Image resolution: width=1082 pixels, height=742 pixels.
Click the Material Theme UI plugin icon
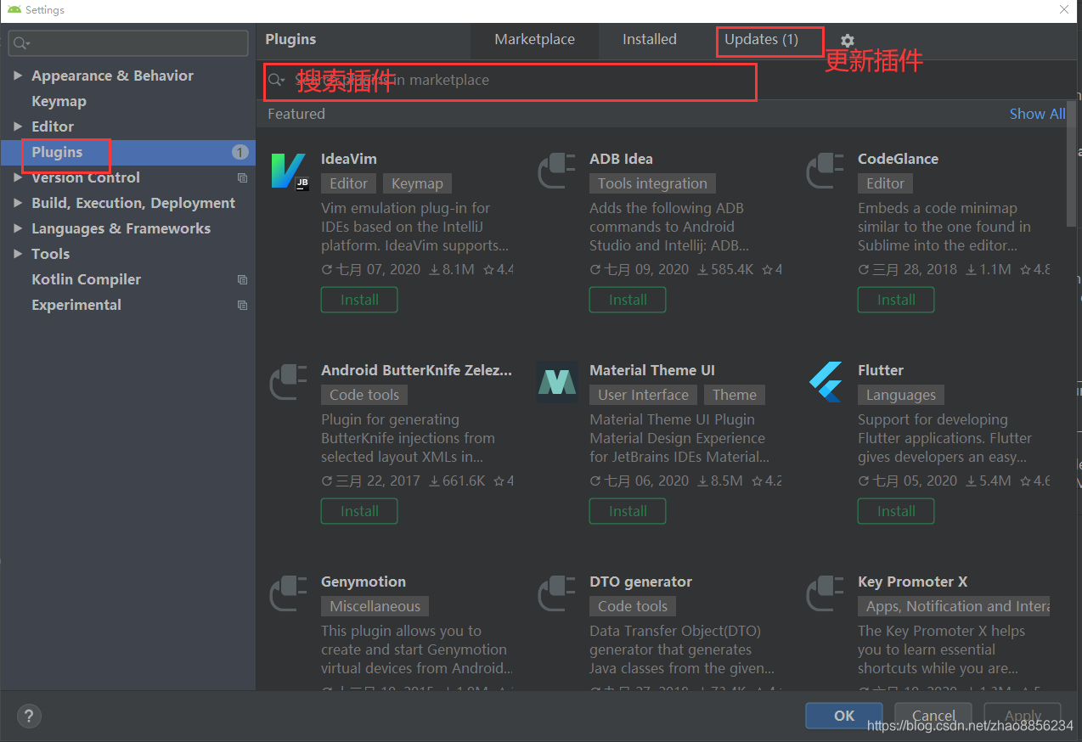pos(558,382)
